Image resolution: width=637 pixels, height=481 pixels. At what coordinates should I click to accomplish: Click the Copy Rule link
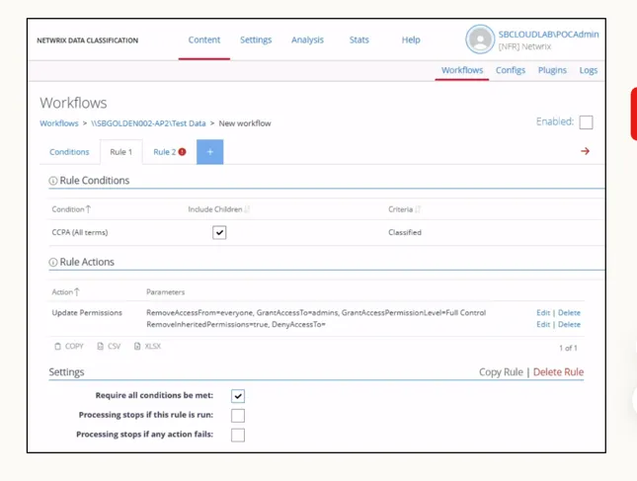[501, 372]
